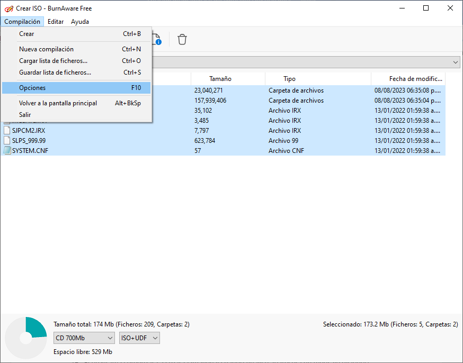Choose Crear from the Compilación menu
Viewport: 463px width, 363px height.
[x=76, y=34]
